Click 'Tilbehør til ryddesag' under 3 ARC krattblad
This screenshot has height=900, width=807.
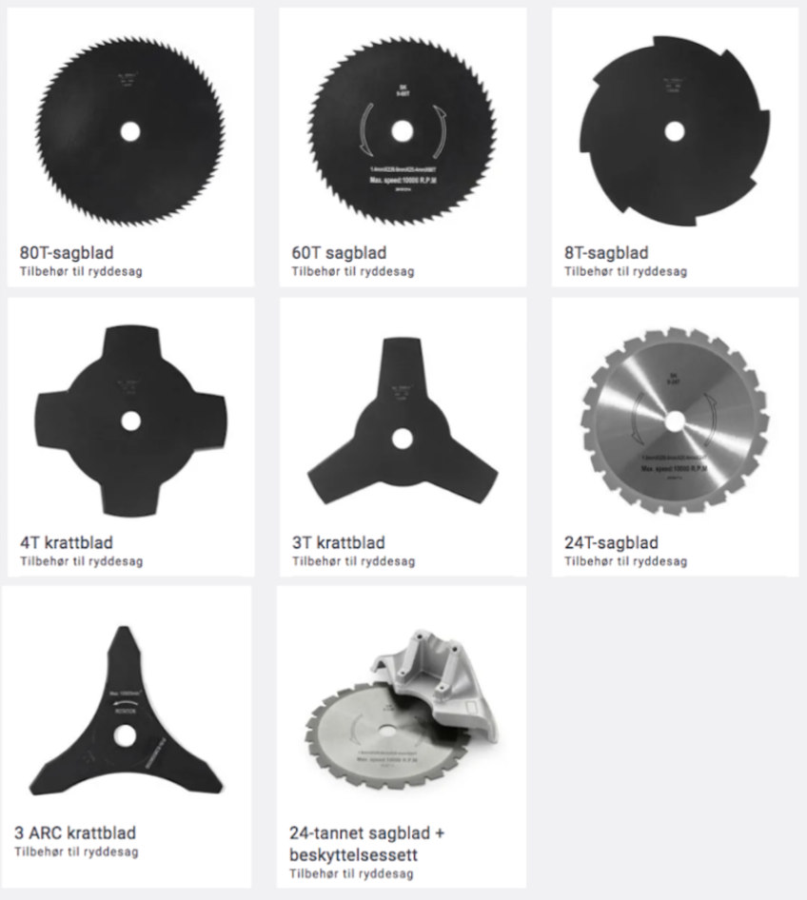click(x=76, y=851)
